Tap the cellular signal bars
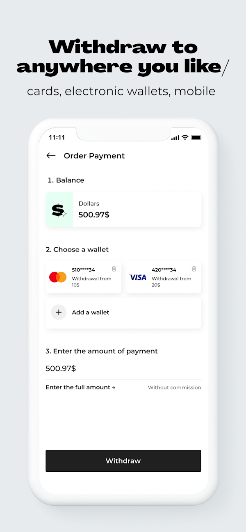The height and width of the screenshot is (532, 246). pyautogui.click(x=175, y=137)
